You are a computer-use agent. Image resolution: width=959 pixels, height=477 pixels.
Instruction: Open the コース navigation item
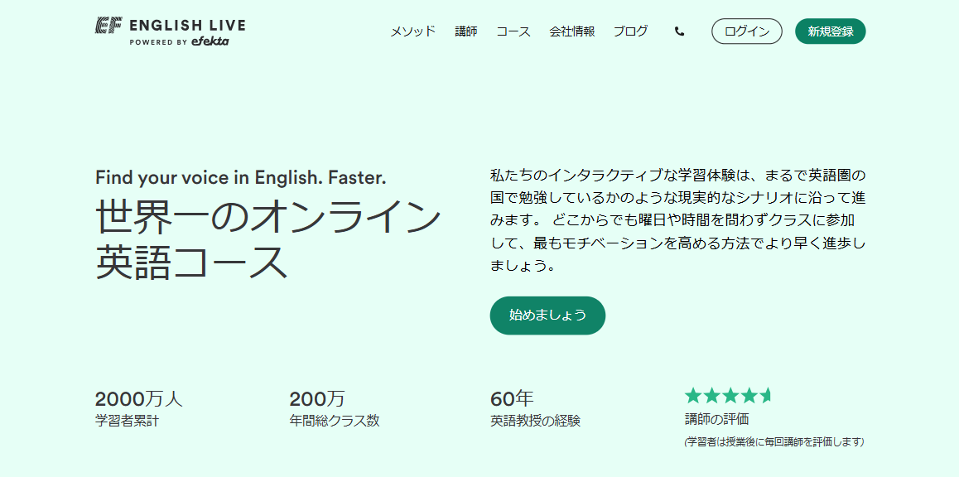tap(513, 31)
